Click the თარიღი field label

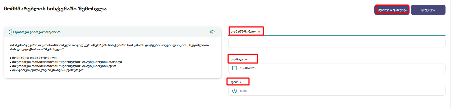pyautogui.click(x=237, y=59)
